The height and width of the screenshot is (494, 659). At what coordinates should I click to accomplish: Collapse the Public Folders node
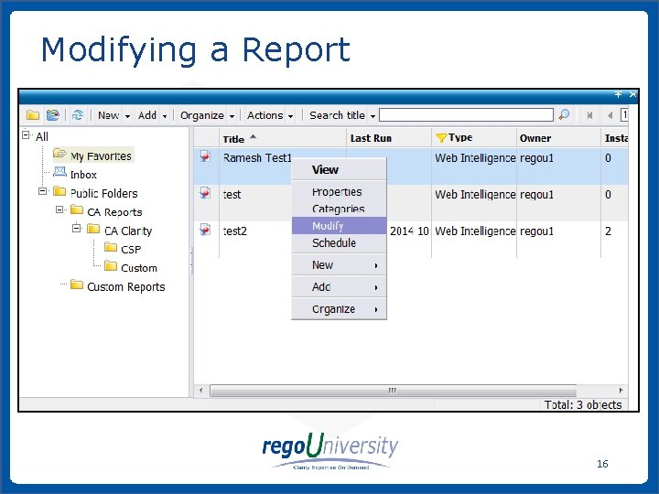(x=42, y=191)
